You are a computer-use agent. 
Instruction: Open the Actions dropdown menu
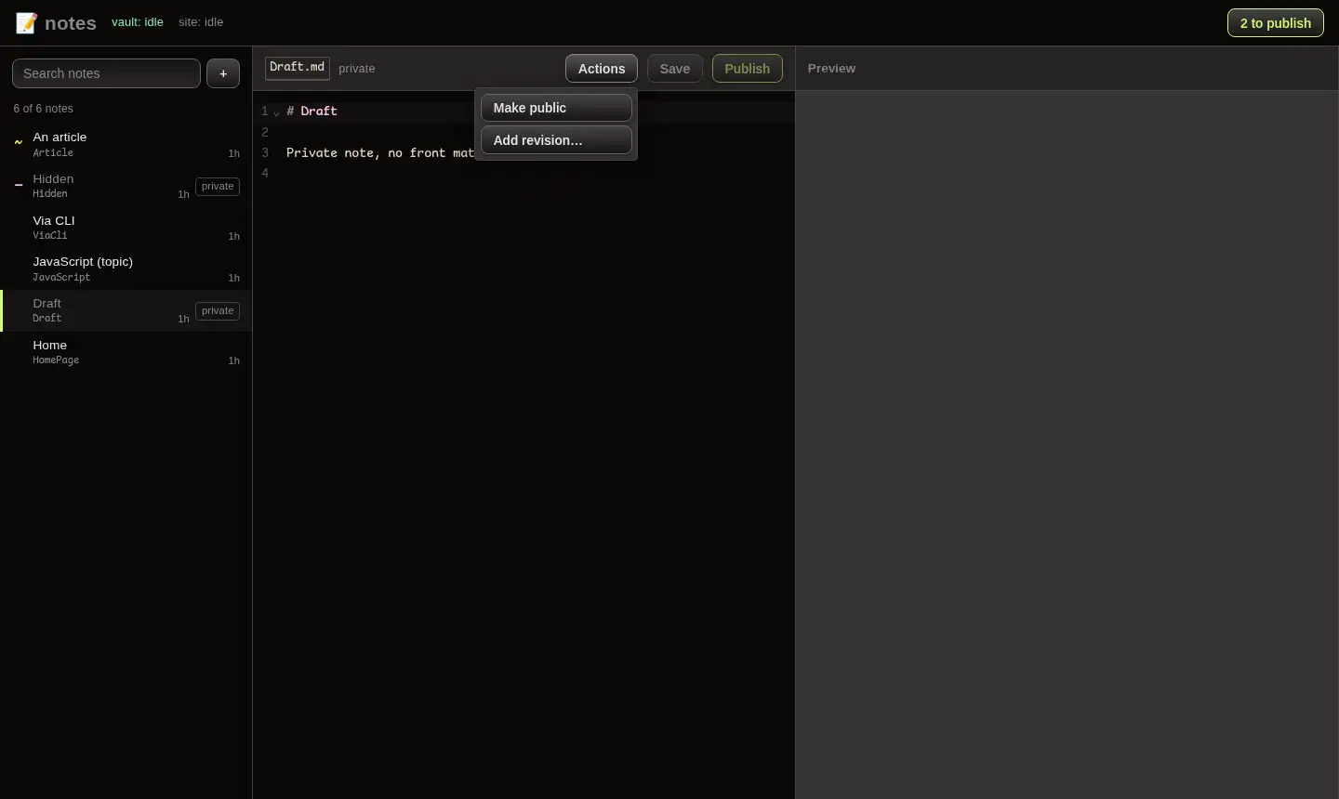tap(602, 69)
